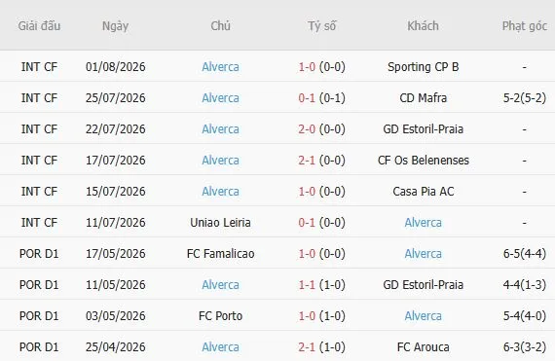Select the POR D1 league label on 25/04/2026

39,346
